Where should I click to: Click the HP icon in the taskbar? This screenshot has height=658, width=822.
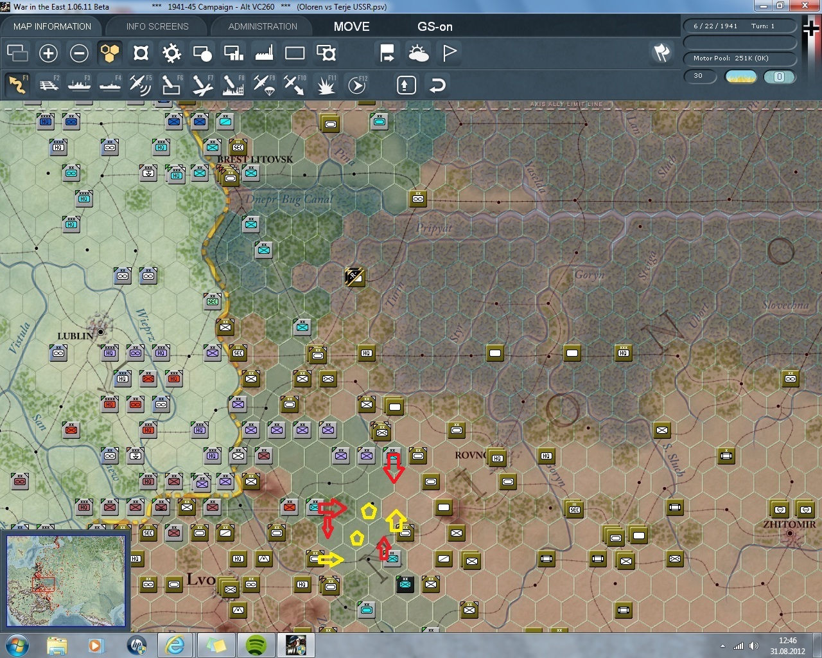[137, 645]
